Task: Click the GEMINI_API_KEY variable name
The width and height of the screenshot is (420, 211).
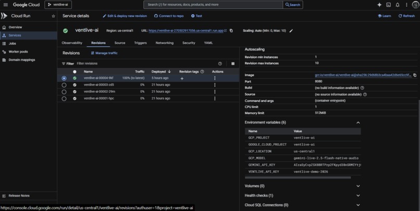Action: pos(262,165)
